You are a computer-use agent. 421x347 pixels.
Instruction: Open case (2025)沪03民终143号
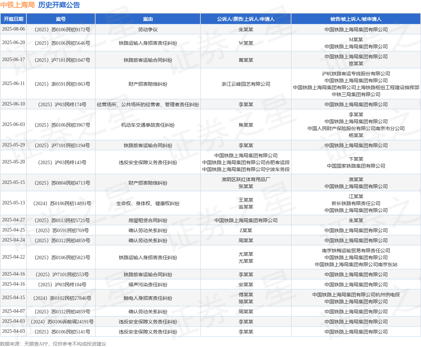[61, 162]
